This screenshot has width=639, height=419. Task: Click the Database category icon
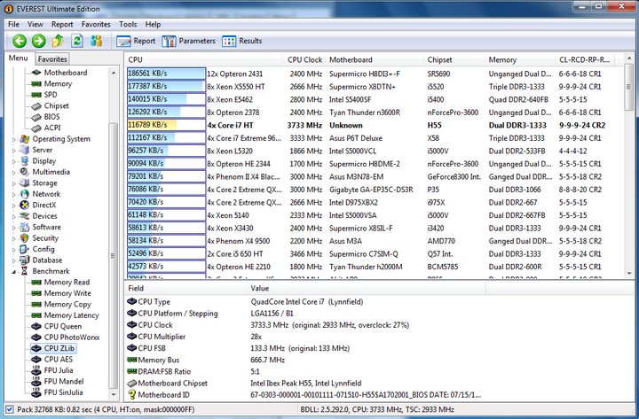25,260
